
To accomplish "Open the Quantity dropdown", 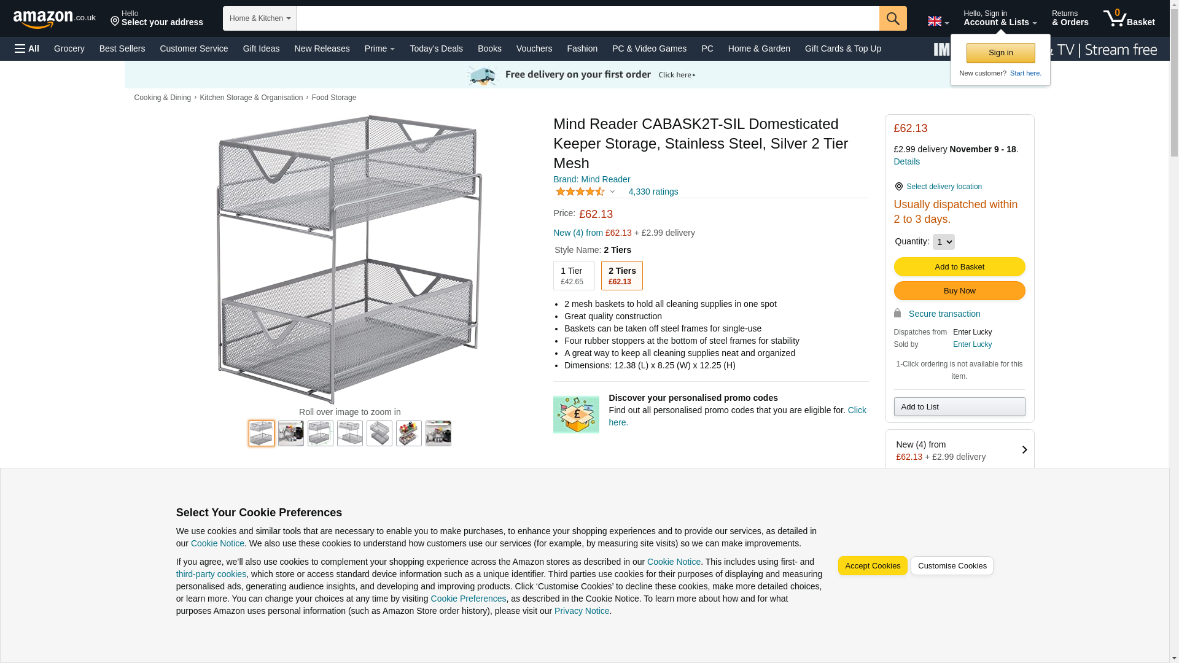I will pyautogui.click(x=943, y=242).
